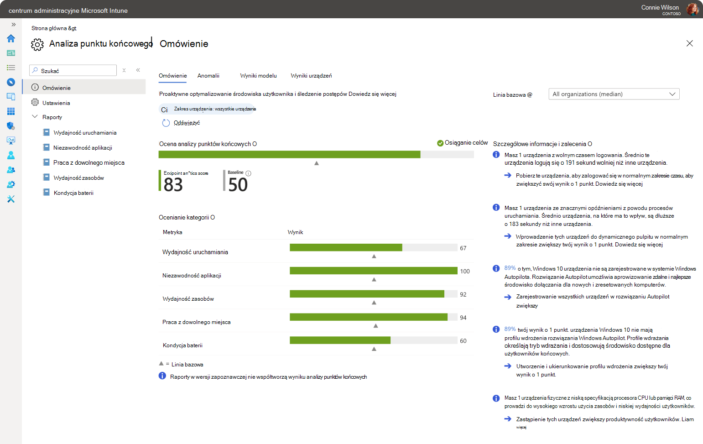Select Omówienie in the side menu
The width and height of the screenshot is (703, 444).
84,88
